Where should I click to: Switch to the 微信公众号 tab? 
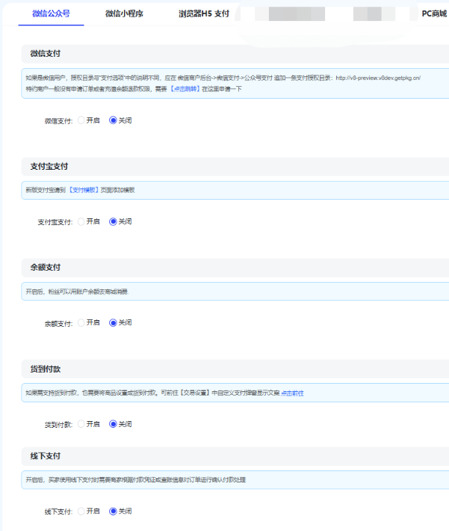51,13
